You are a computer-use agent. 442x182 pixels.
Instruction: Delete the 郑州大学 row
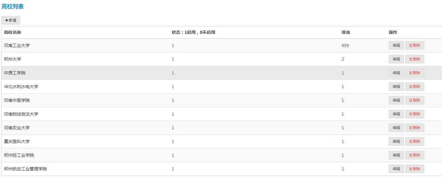(x=414, y=59)
